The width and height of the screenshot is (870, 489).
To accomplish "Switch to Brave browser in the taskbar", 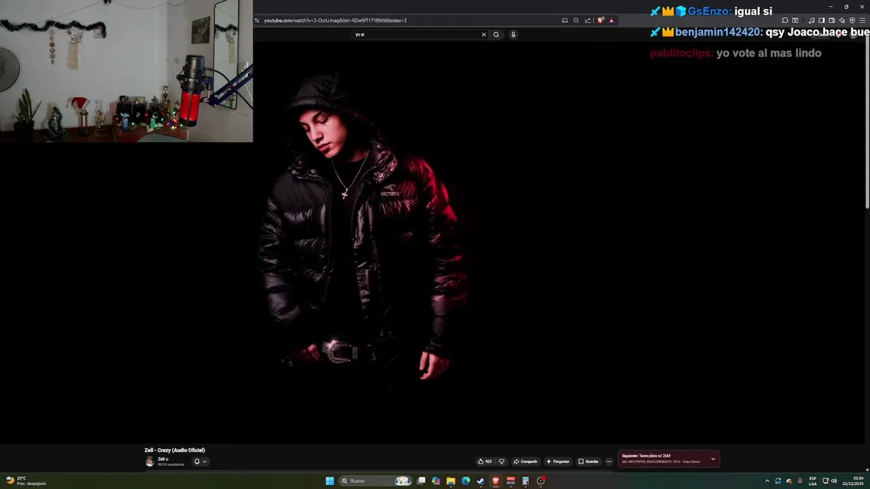I will pos(495,481).
